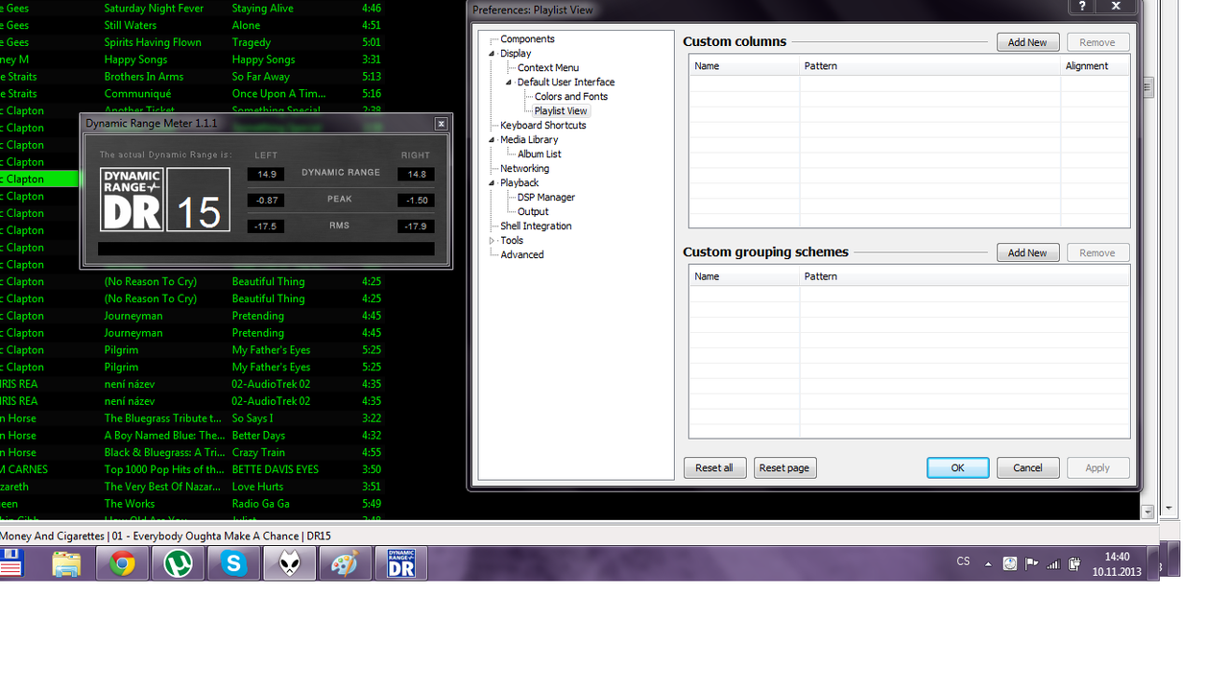Click Add New for Custom grouping schemes
Viewport: 1229px width, 691px height.
click(1027, 252)
